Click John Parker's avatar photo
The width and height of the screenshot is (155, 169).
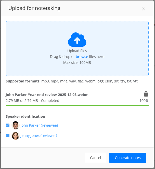click(x=16, y=125)
